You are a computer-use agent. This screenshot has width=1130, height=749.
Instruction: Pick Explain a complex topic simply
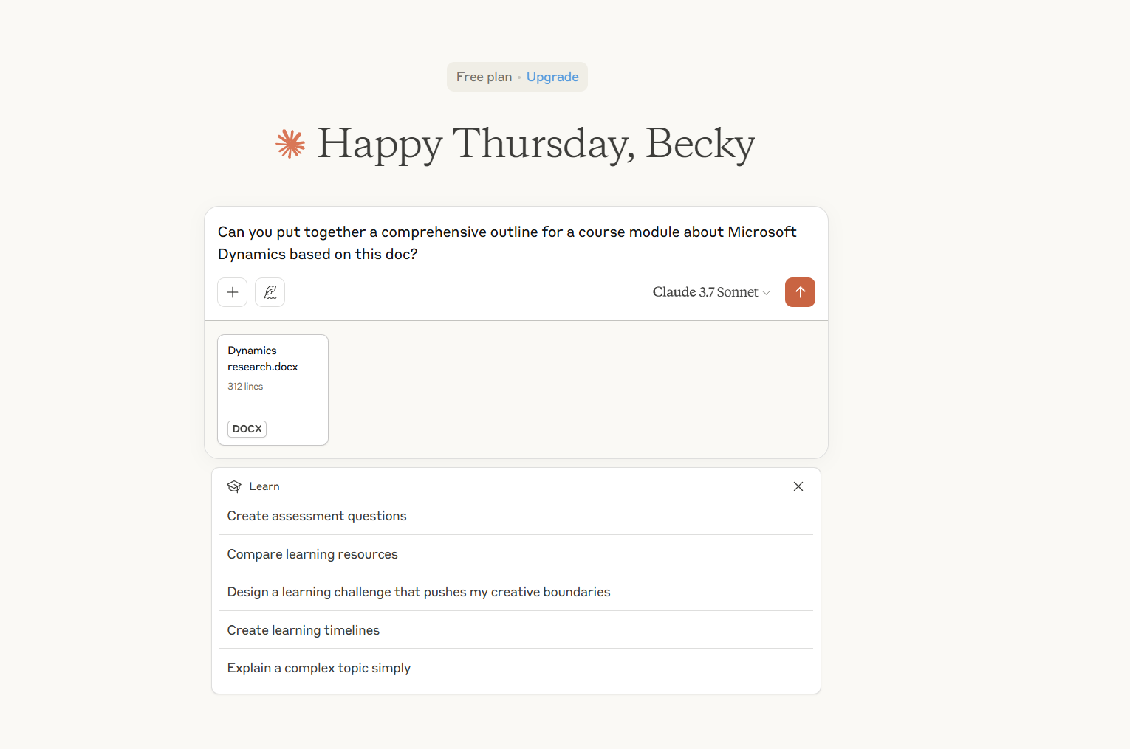click(319, 668)
